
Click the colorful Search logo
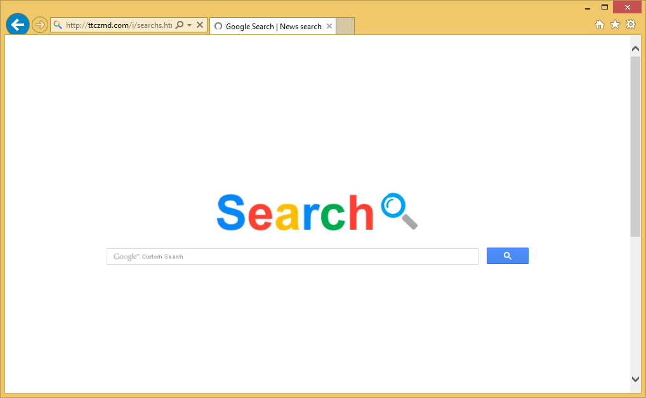point(295,213)
